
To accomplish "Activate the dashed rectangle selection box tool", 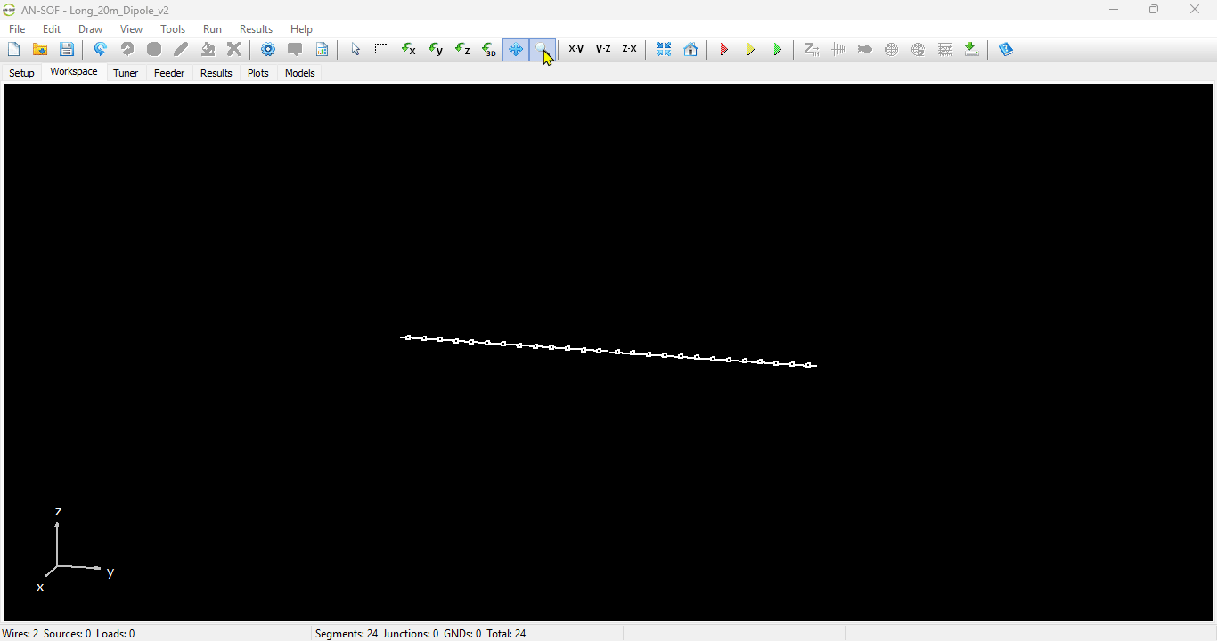I will pyautogui.click(x=382, y=50).
